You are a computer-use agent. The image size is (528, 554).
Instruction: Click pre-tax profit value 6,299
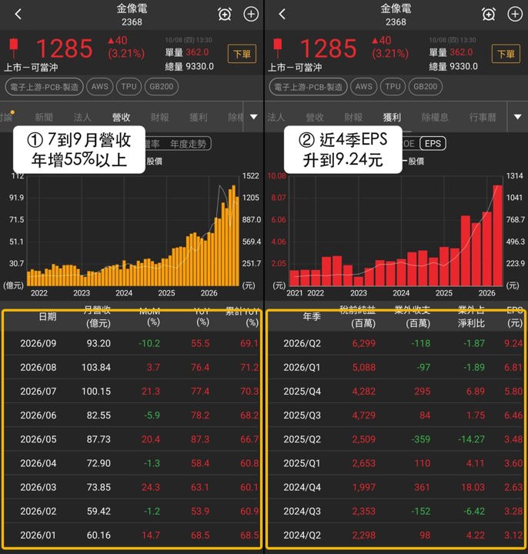(x=363, y=343)
